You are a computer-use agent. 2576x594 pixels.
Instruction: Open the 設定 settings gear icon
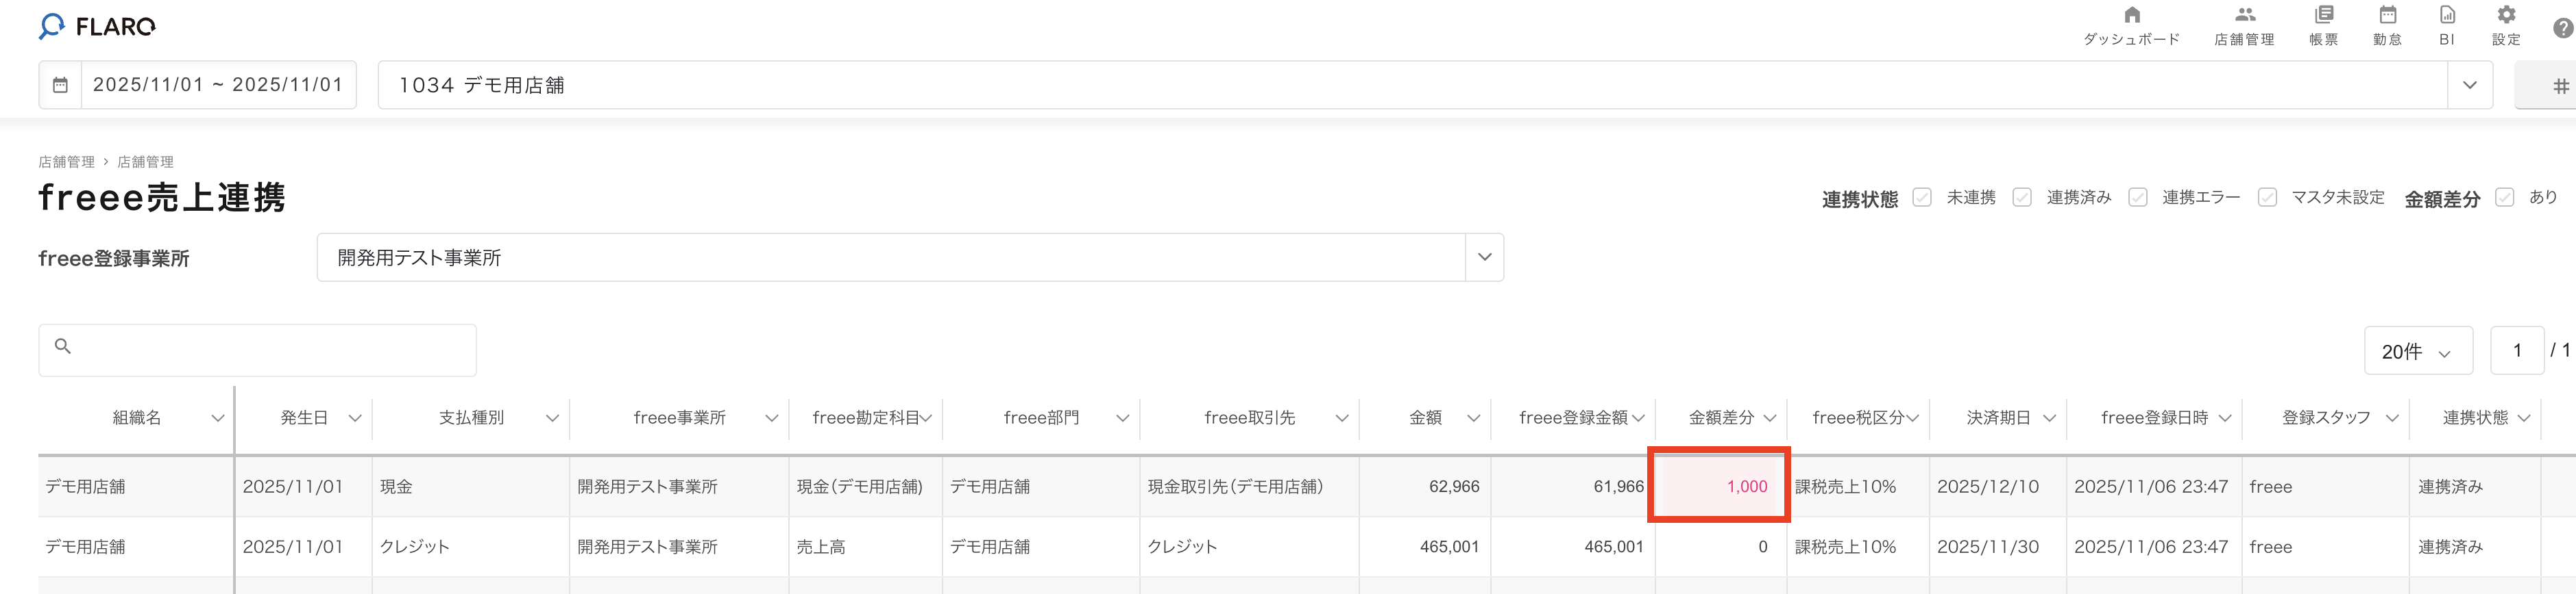tap(2505, 16)
